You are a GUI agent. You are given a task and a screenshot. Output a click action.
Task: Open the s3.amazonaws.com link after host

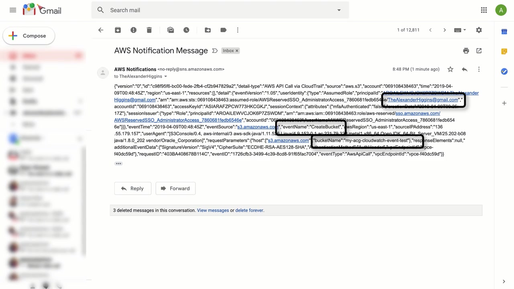[288, 140]
